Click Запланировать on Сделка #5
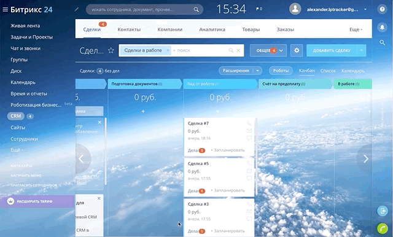The height and width of the screenshot is (237, 393). coord(228,190)
